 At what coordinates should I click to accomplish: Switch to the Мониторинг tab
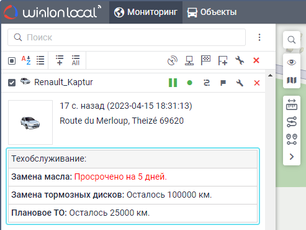point(146,12)
